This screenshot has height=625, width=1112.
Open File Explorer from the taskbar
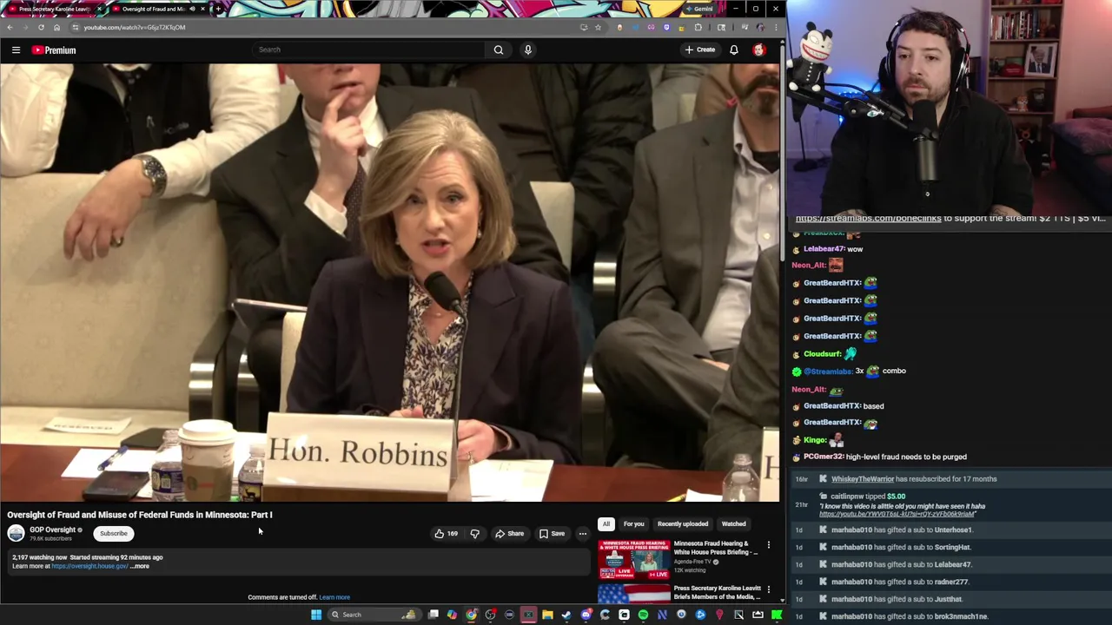click(547, 615)
